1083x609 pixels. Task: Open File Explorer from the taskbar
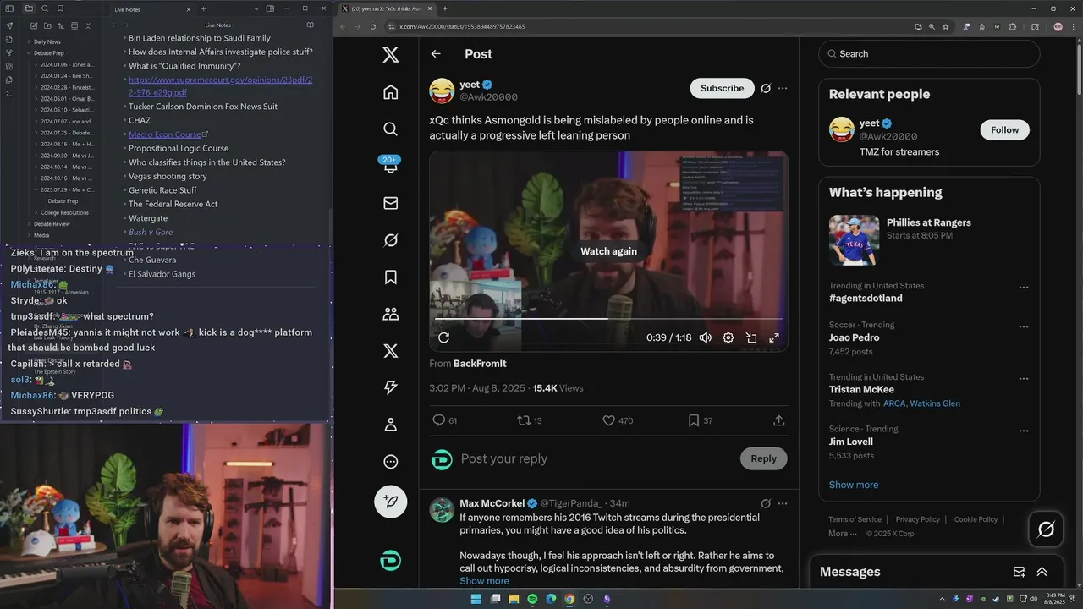tap(514, 599)
